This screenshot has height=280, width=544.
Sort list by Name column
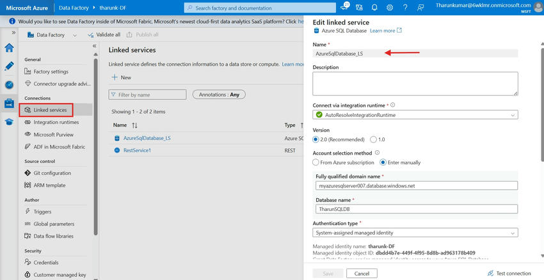click(125, 125)
